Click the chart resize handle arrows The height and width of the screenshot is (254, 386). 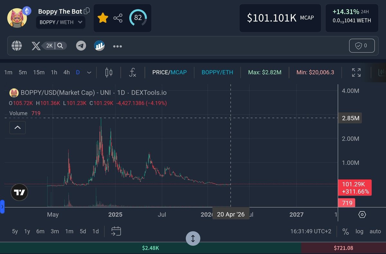[193, 238]
